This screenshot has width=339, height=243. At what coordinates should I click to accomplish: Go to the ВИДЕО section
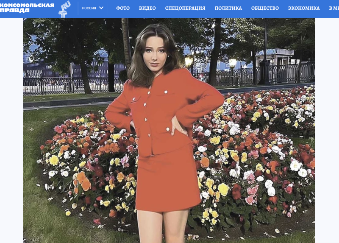pyautogui.click(x=147, y=8)
